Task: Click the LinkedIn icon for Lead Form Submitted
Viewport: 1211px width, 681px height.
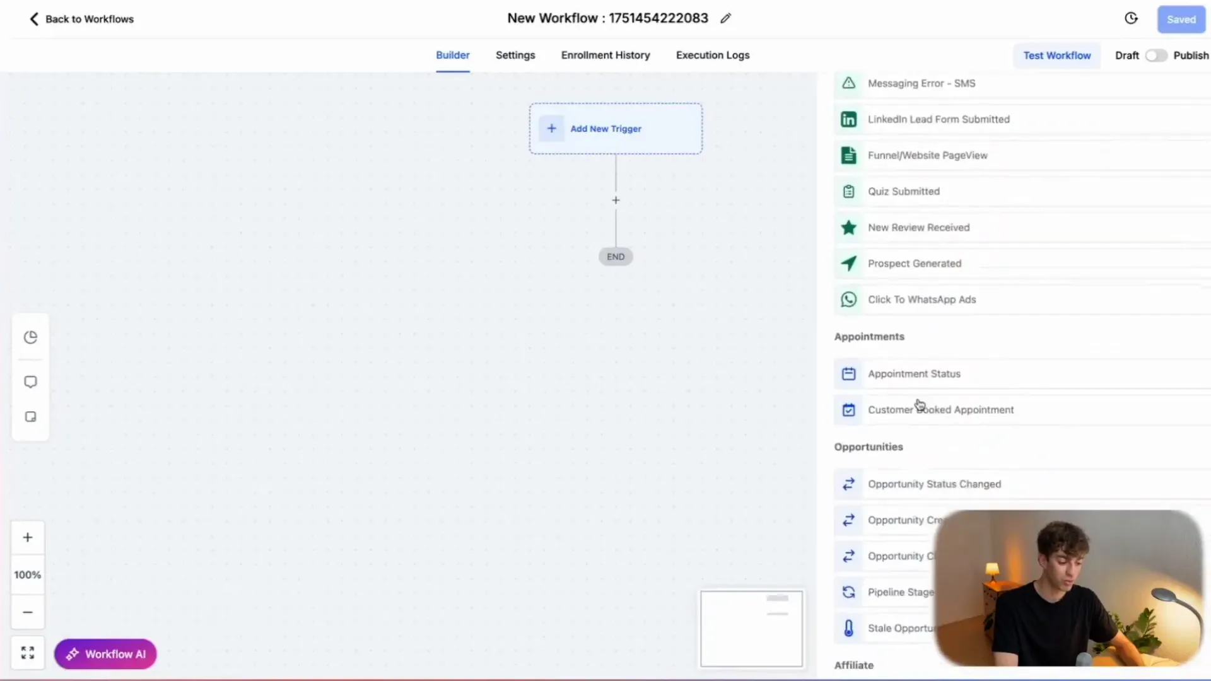Action: (x=849, y=119)
